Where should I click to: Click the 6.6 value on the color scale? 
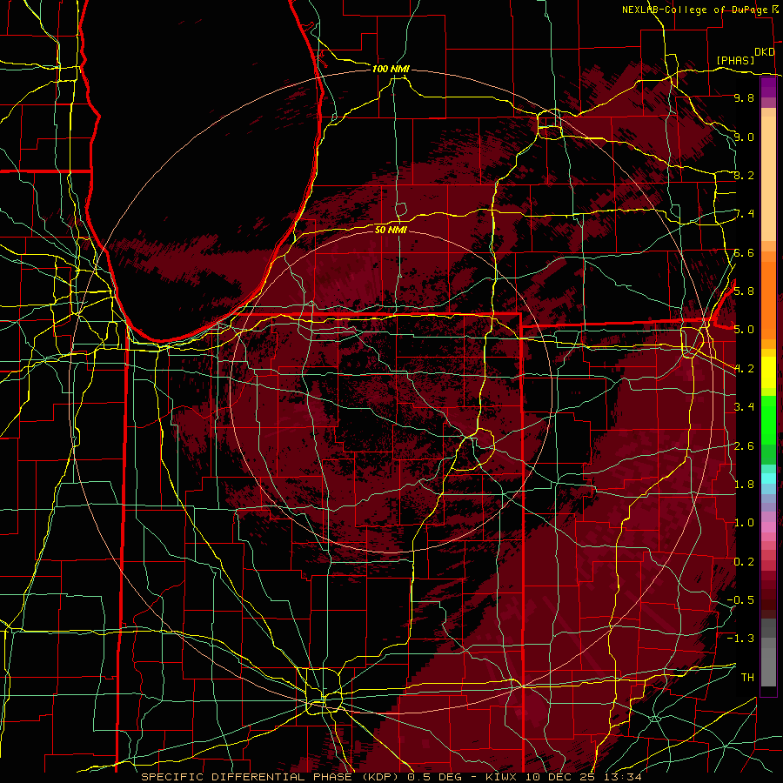pos(744,252)
